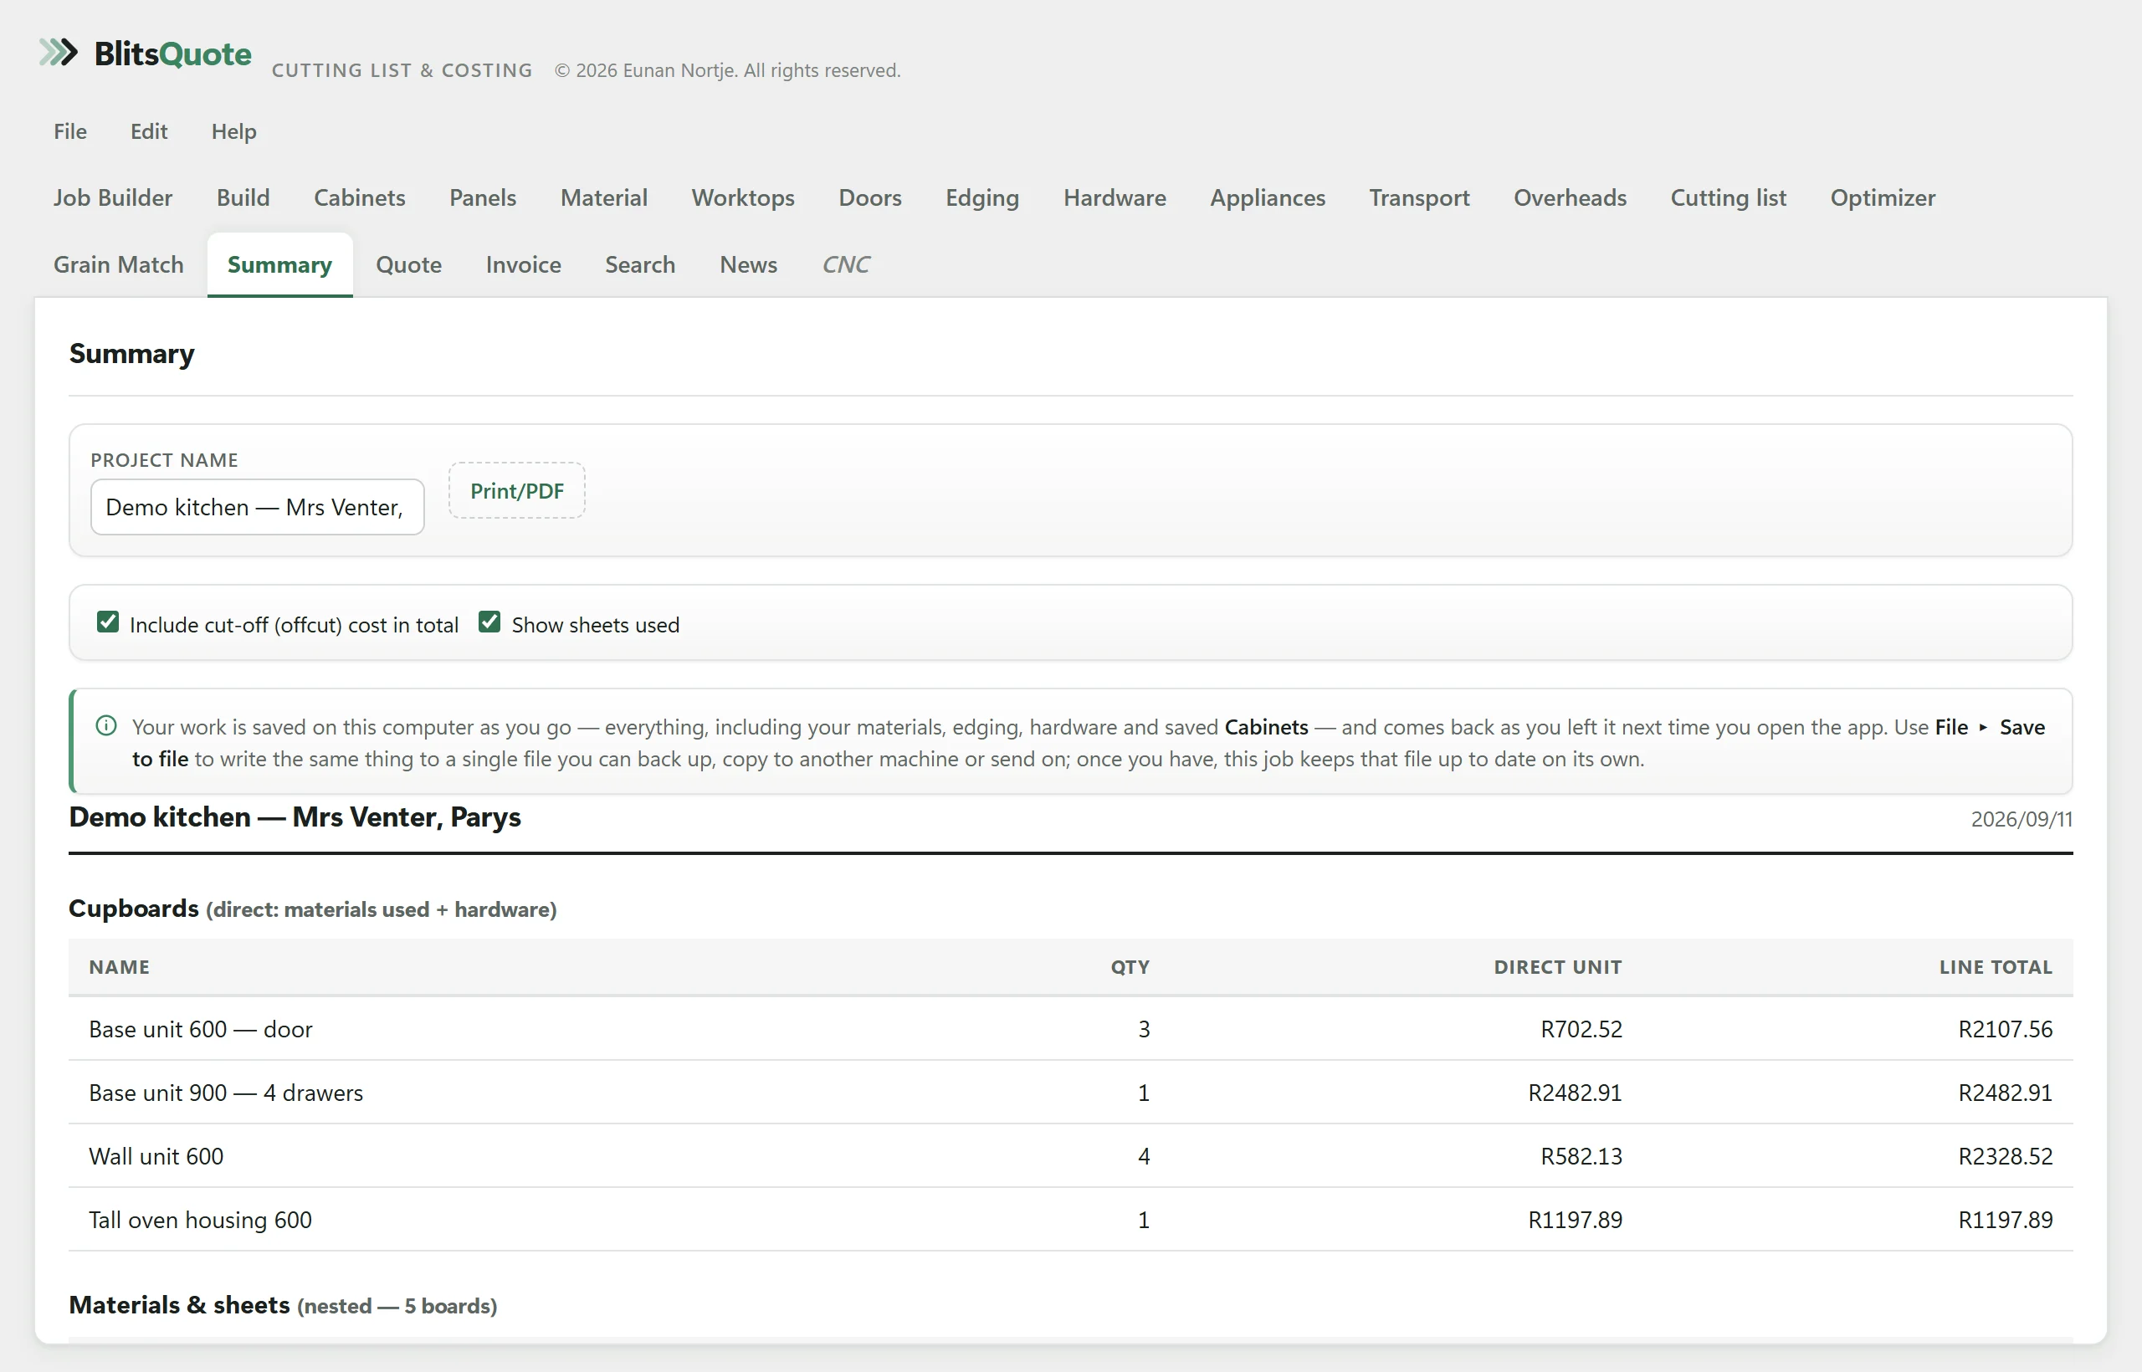Click the Print/PDF button
Screen dimensions: 2142x1372
517,491
